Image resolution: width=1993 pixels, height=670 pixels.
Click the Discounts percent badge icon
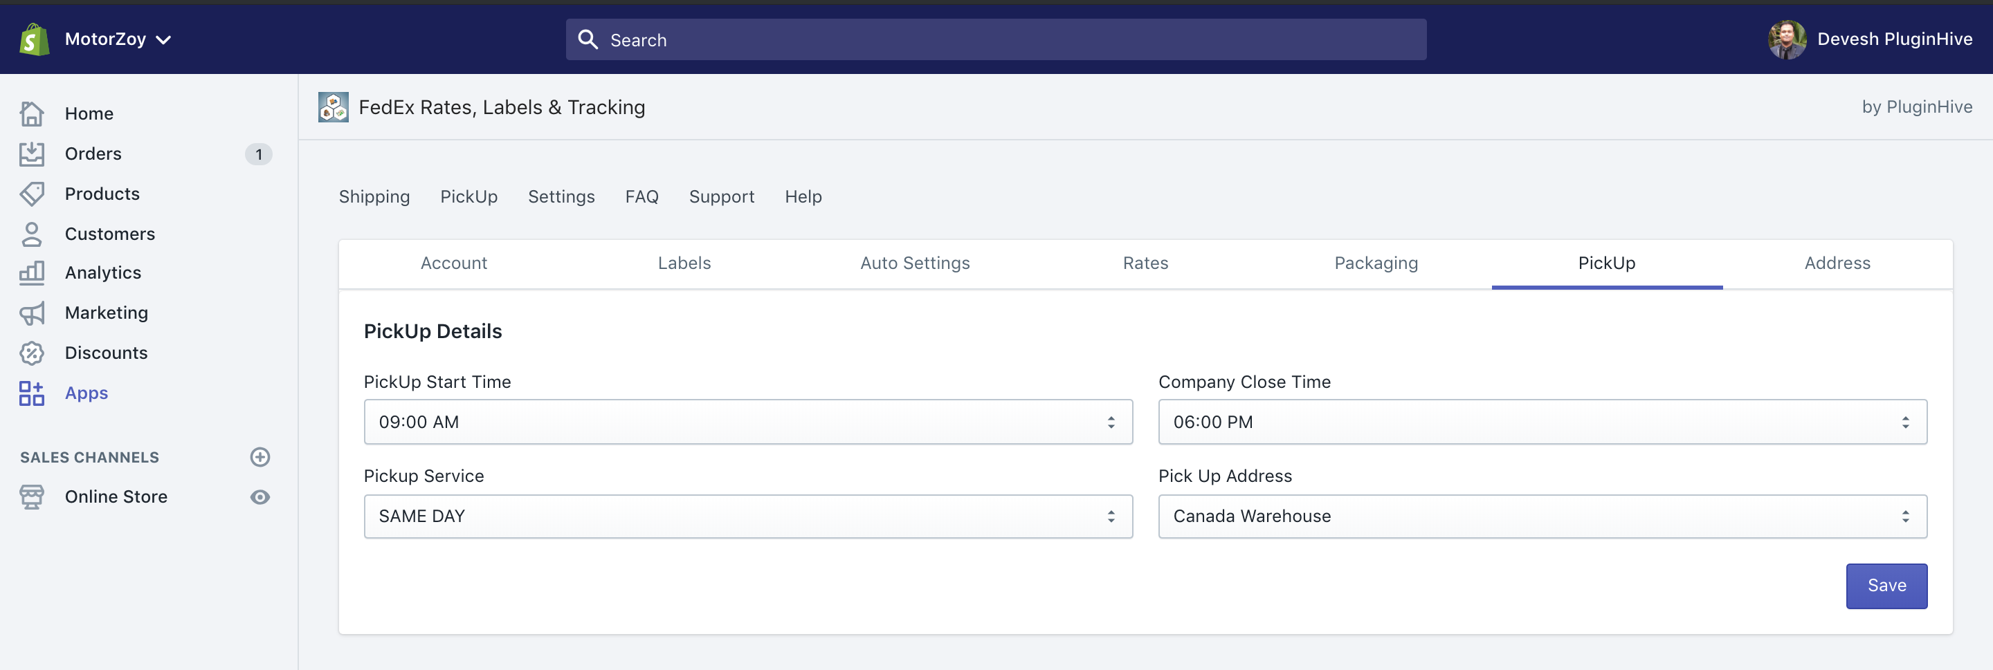pyautogui.click(x=32, y=353)
